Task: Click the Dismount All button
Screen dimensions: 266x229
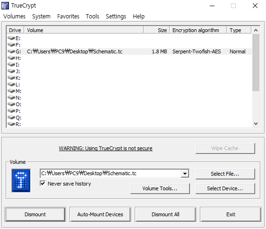Action: pyautogui.click(x=165, y=214)
